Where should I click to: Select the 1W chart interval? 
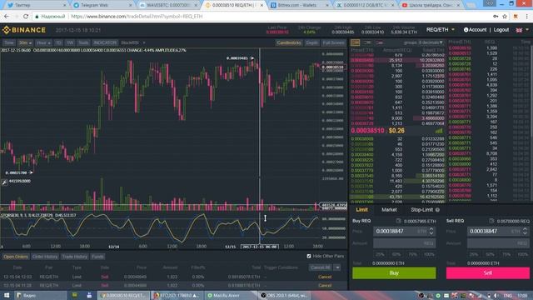coord(70,42)
